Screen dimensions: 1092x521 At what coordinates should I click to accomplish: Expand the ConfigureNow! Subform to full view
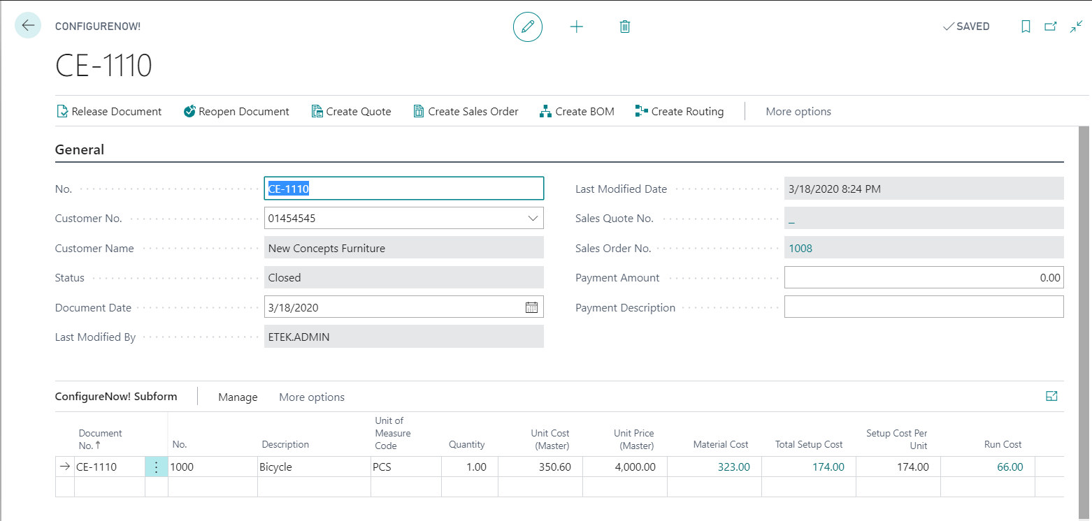1051,396
